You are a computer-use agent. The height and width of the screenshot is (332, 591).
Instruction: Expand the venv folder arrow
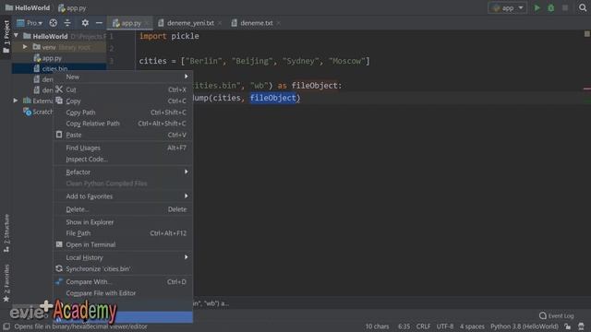[x=25, y=47]
